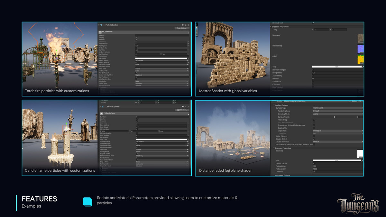Select the NormalMap texture thumbnail

pos(360,49)
